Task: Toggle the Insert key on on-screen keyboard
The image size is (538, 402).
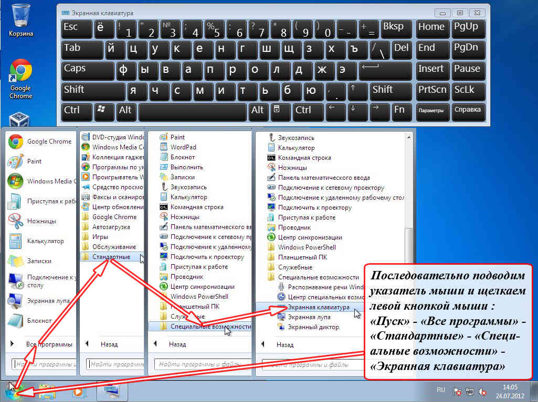Action: 432,70
